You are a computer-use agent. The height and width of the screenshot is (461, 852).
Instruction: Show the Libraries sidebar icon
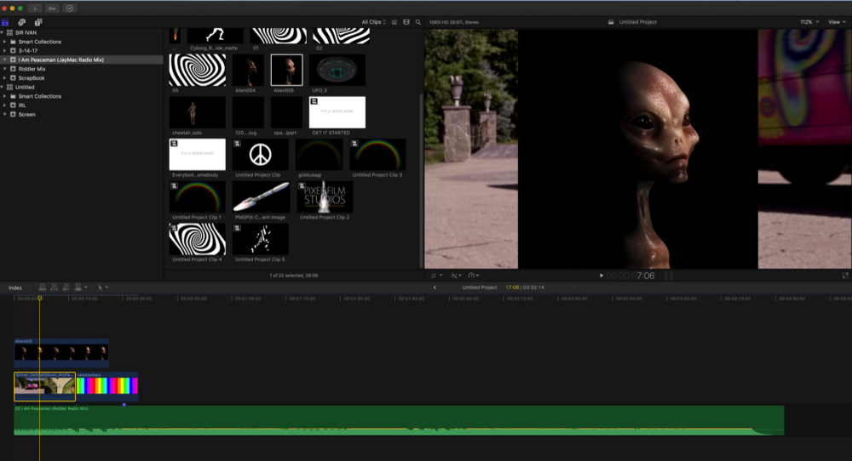coord(7,21)
